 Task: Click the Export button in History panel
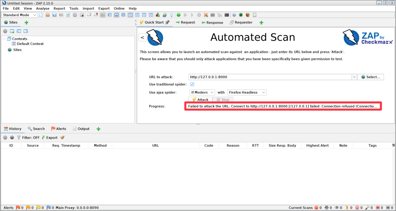[x=49, y=138]
